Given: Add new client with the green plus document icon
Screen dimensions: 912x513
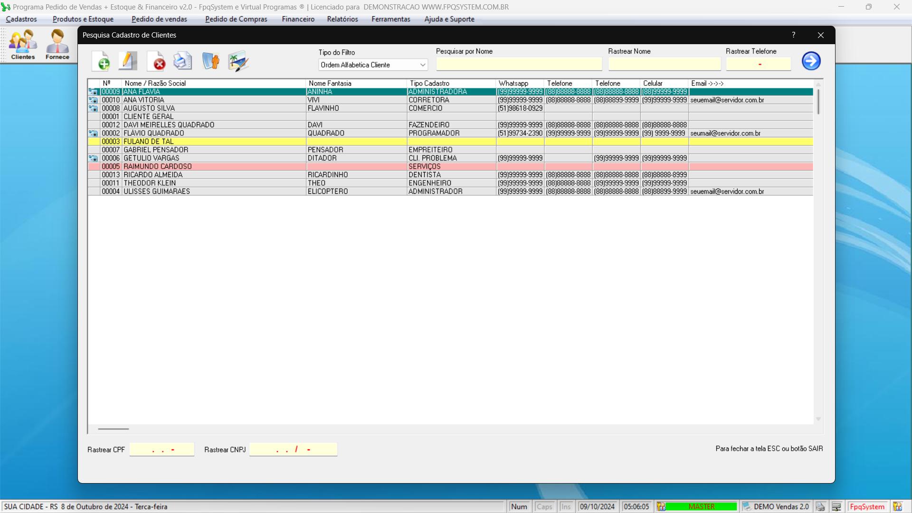Looking at the screenshot, I should click(x=101, y=61).
